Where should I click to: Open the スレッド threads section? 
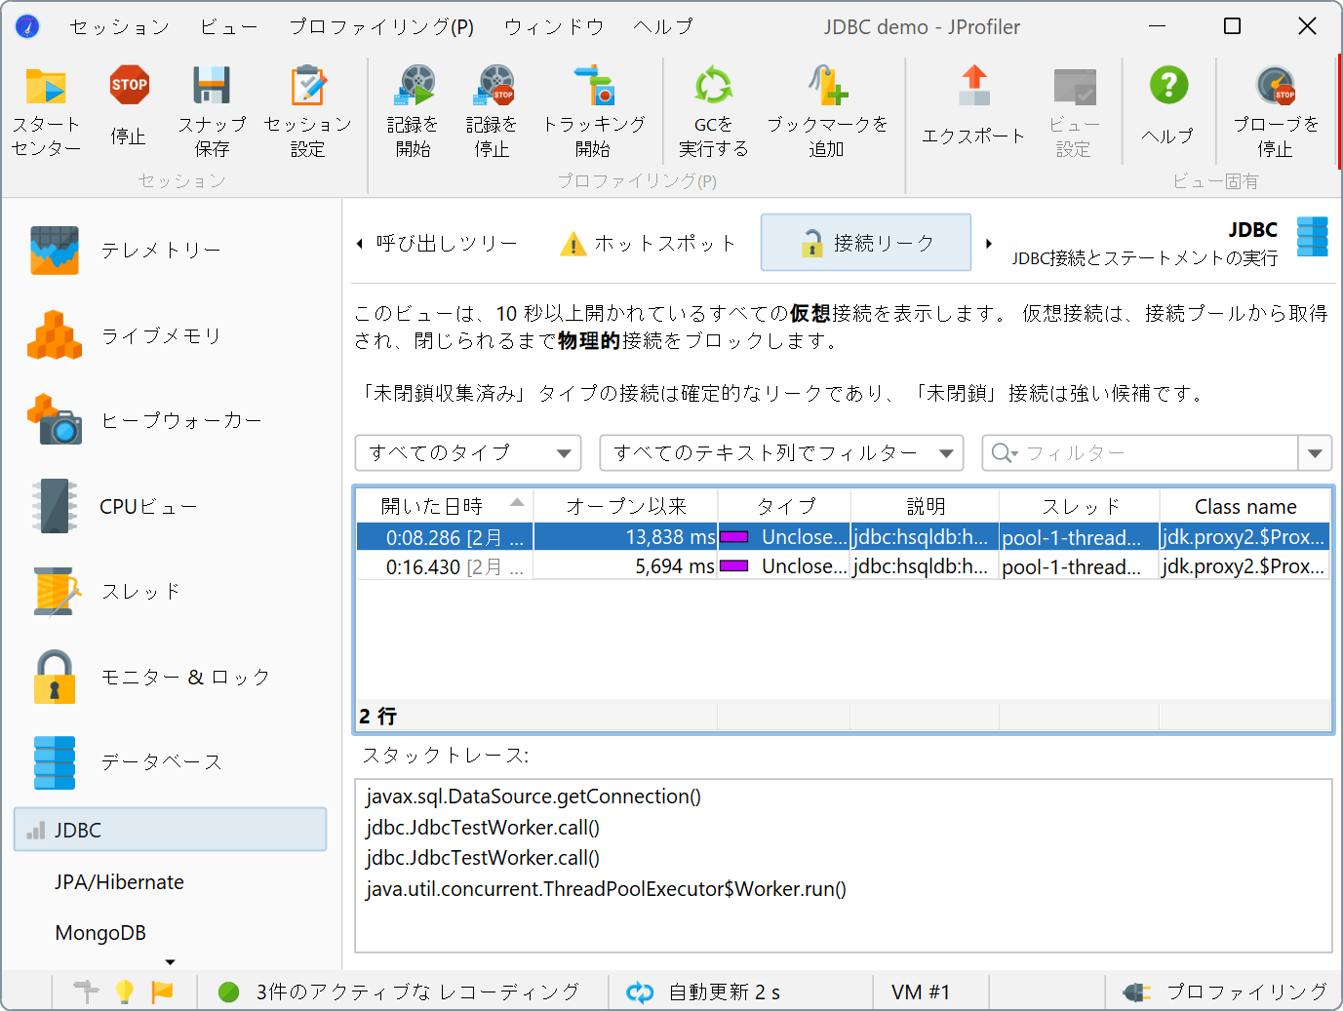point(171,591)
